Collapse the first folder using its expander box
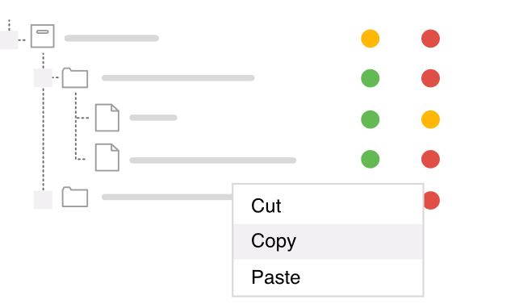 pyautogui.click(x=43, y=77)
